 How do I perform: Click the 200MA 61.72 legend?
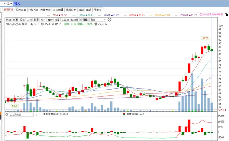(x=186, y=15)
